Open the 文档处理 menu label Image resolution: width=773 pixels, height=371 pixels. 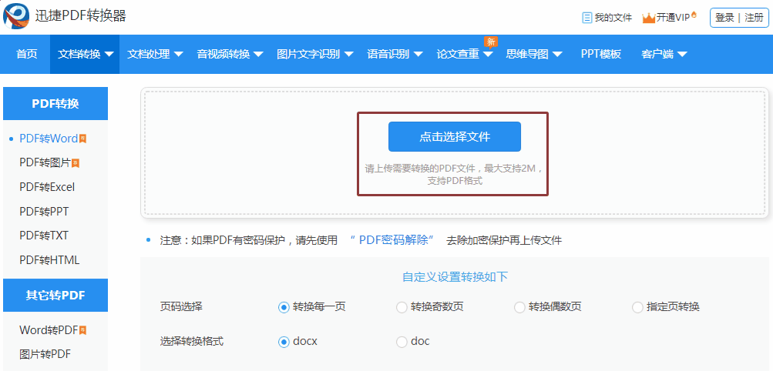pyautogui.click(x=149, y=54)
